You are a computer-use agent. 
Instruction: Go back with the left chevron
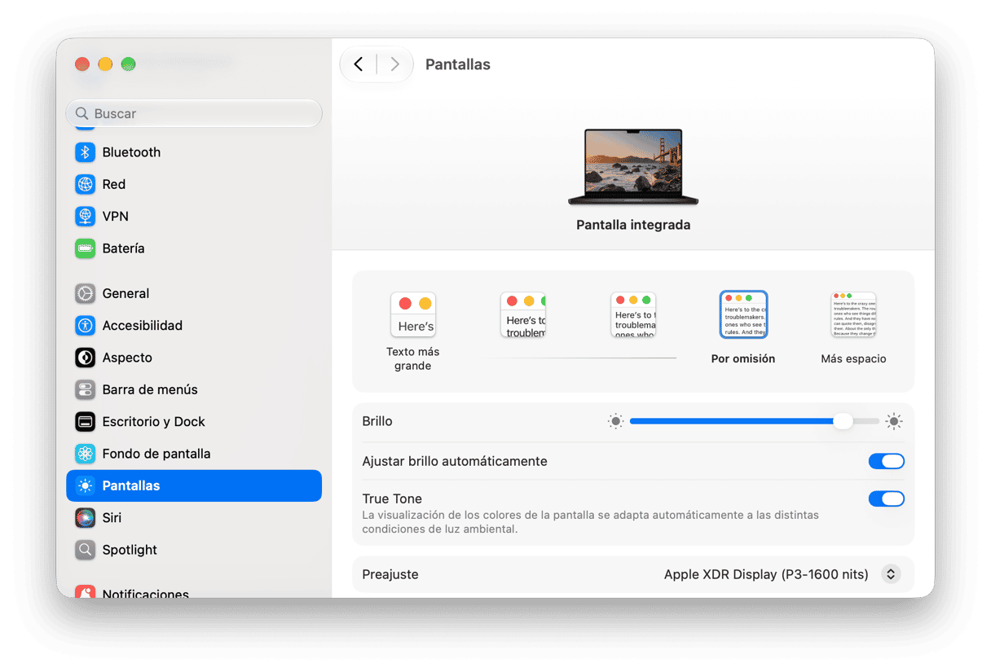(359, 64)
